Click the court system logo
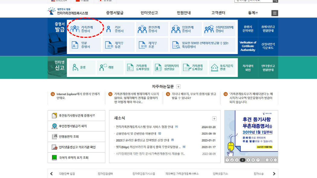The width and height of the screenshot is (317, 178). pos(68,11)
